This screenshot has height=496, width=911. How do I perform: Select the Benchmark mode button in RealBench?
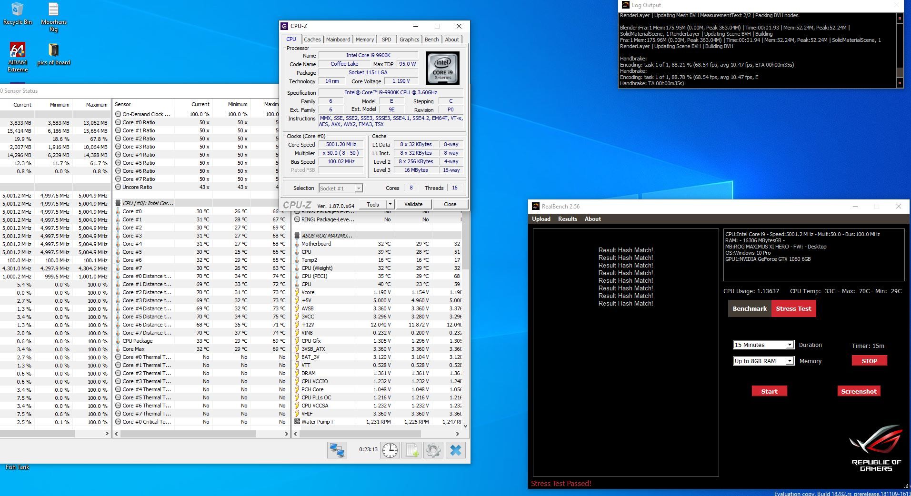pos(750,308)
